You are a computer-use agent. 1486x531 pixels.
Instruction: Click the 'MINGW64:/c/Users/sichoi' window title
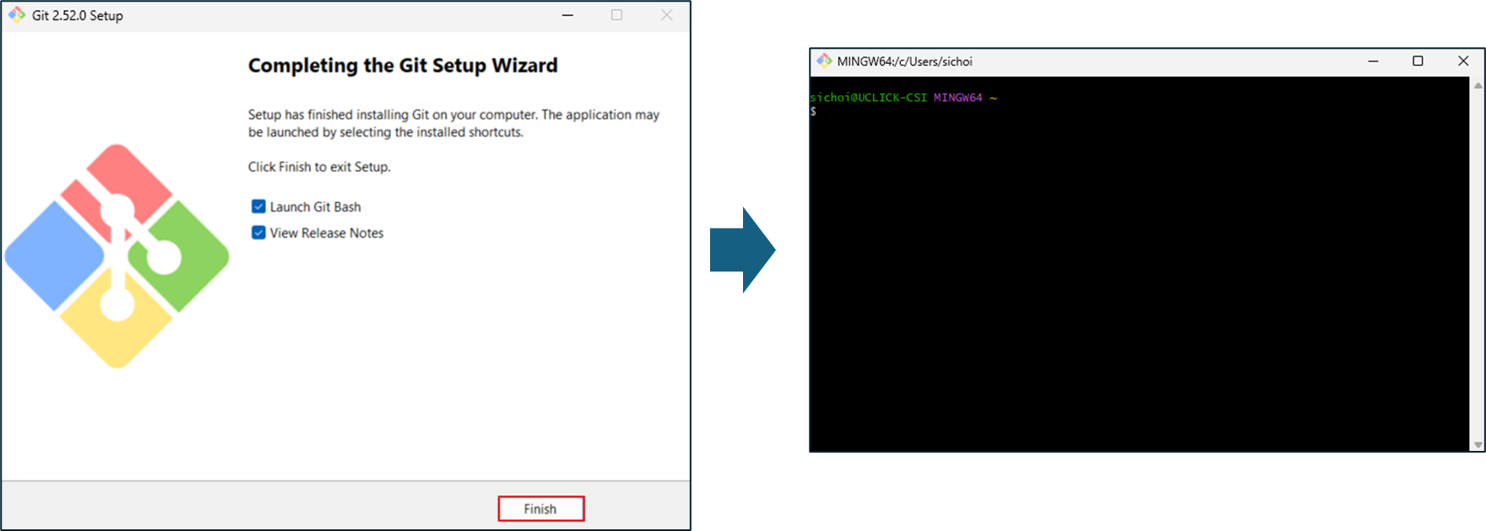(x=904, y=62)
